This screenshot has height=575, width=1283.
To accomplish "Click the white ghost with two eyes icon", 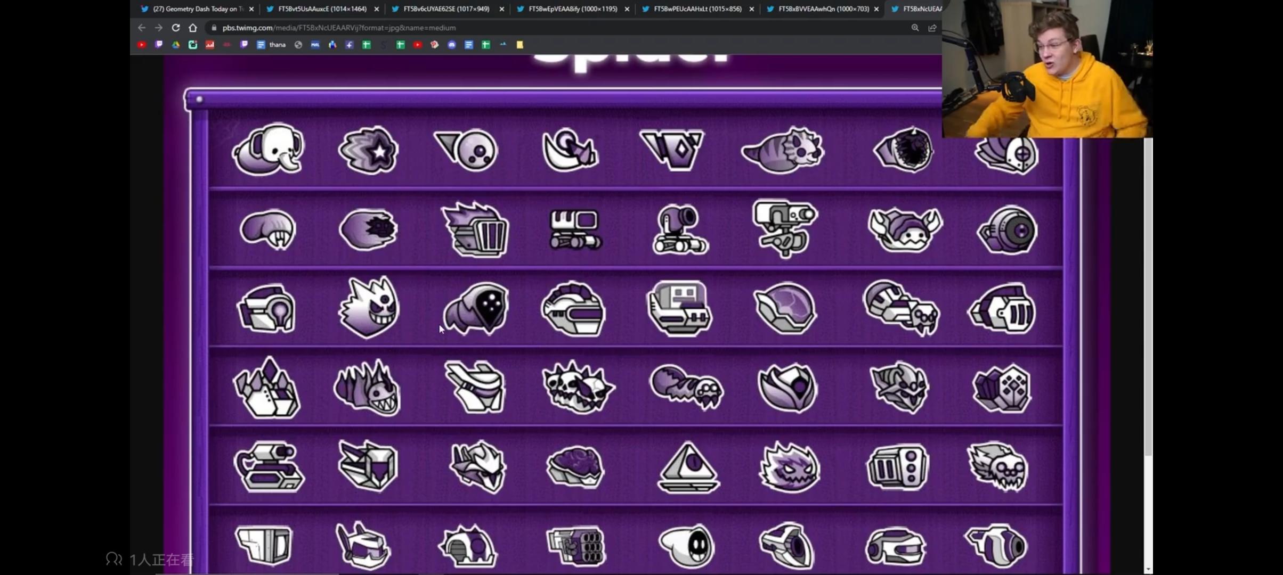I will click(x=687, y=546).
